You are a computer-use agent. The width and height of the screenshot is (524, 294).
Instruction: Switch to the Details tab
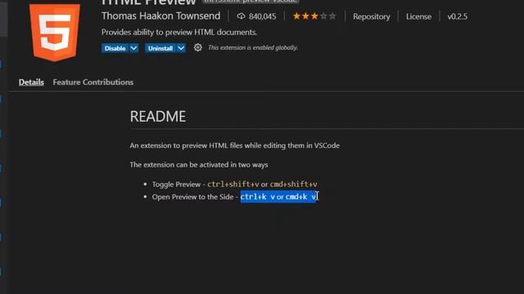coord(31,82)
